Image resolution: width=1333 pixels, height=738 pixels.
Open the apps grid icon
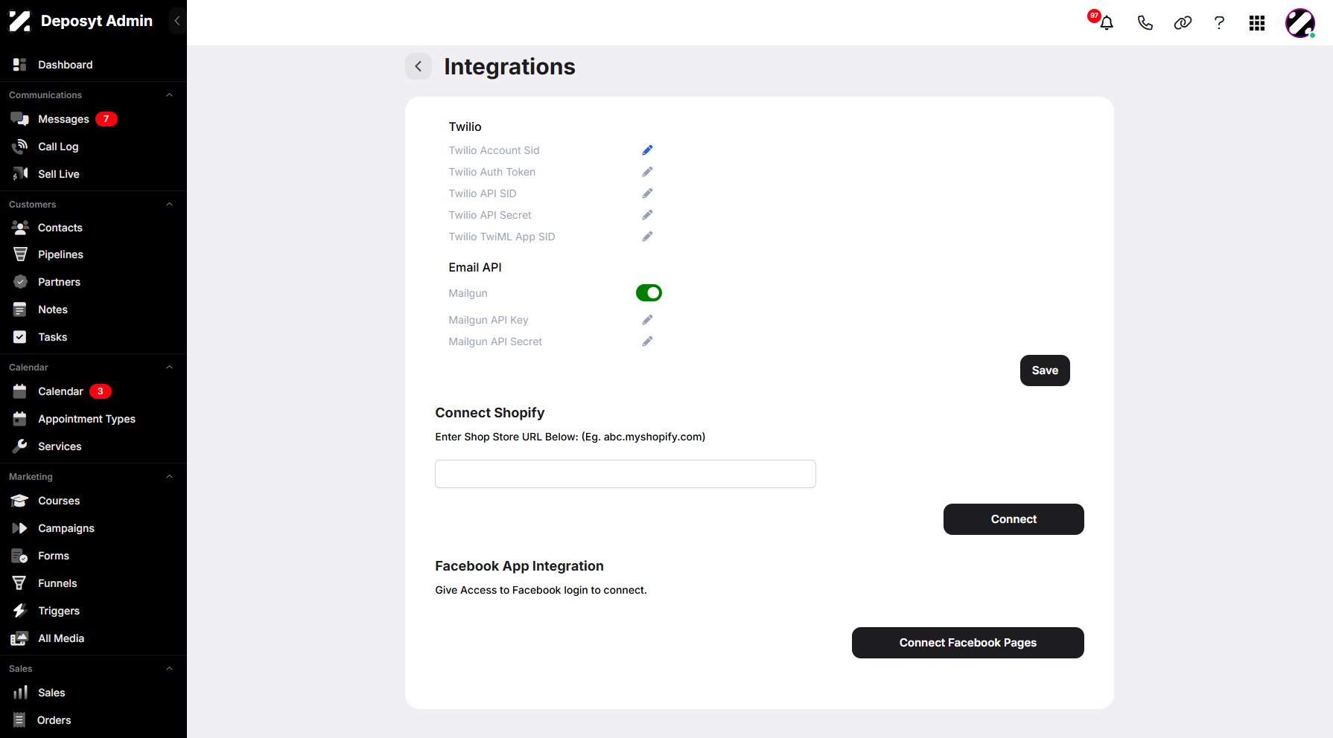(1257, 23)
